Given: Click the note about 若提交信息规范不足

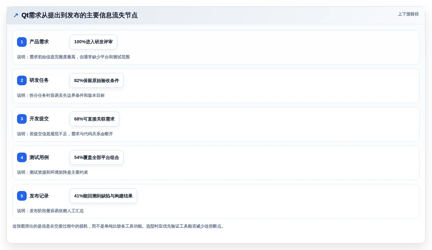Looking at the screenshot, I should coord(65,134).
